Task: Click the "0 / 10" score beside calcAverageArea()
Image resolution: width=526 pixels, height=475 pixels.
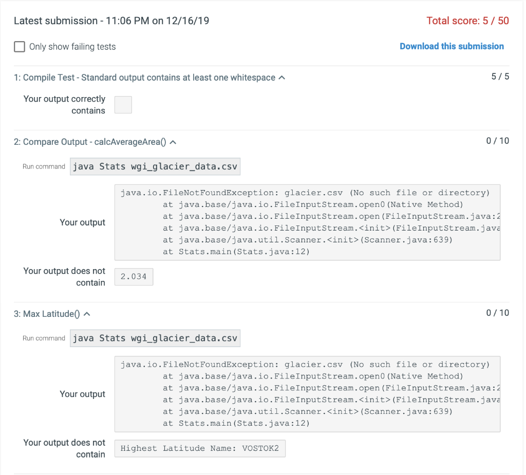Action: (497, 140)
